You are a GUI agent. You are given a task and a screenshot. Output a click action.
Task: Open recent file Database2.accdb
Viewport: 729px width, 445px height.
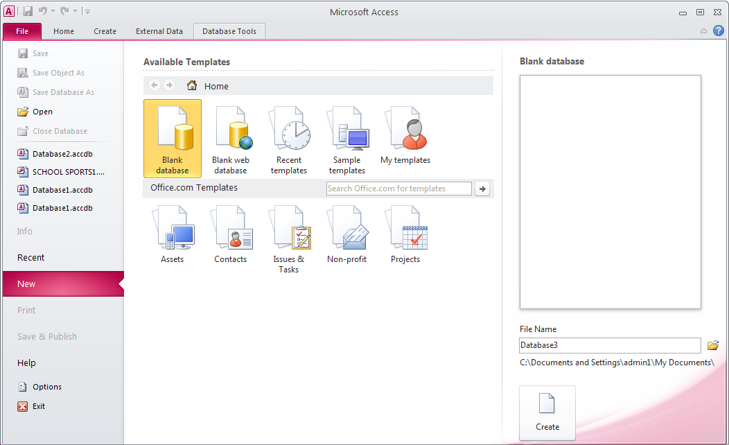[55, 154]
